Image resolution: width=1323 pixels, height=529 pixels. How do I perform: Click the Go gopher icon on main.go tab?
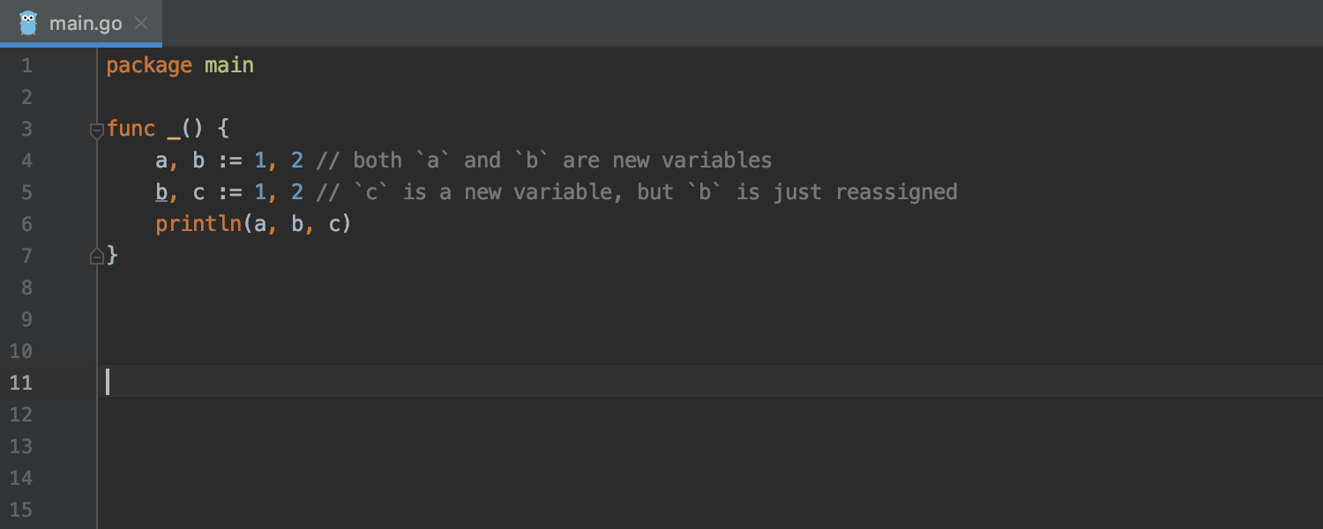pyautogui.click(x=28, y=23)
